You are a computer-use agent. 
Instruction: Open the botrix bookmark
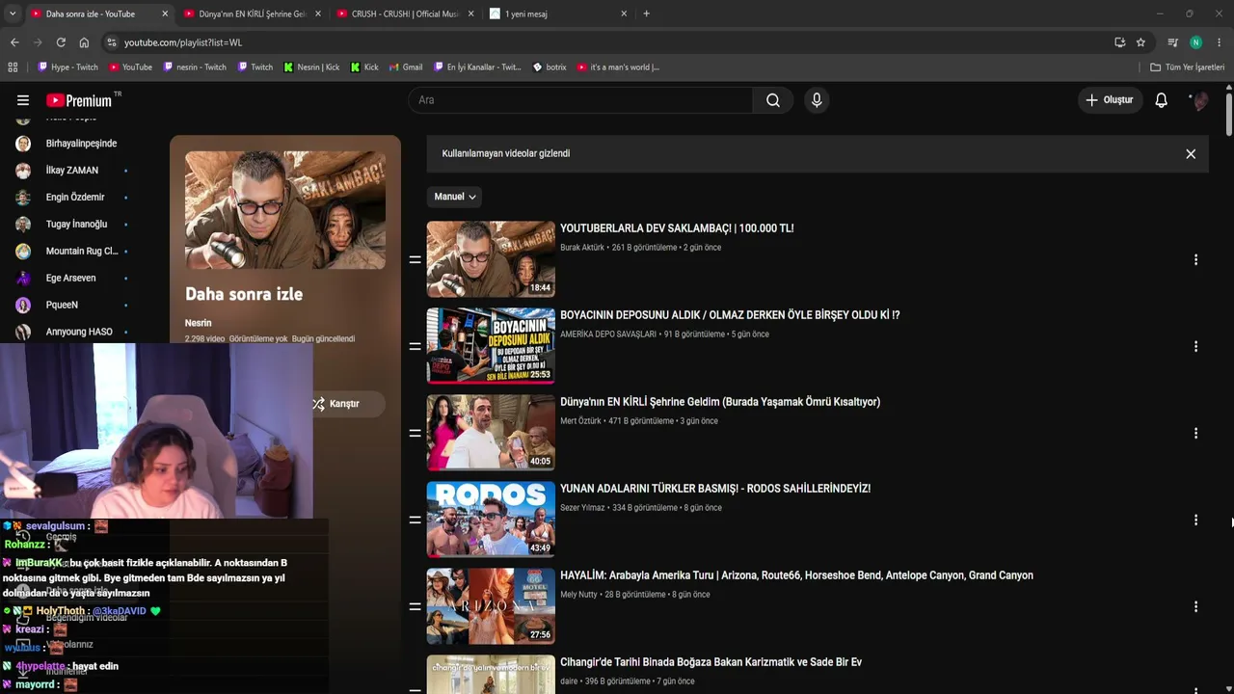tap(550, 67)
